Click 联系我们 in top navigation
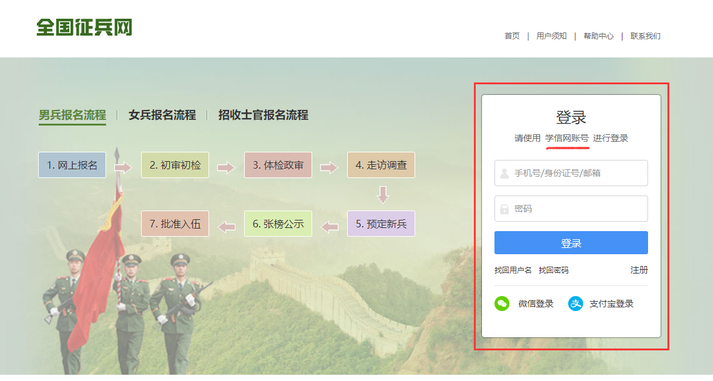The height and width of the screenshot is (381, 713). [x=645, y=36]
